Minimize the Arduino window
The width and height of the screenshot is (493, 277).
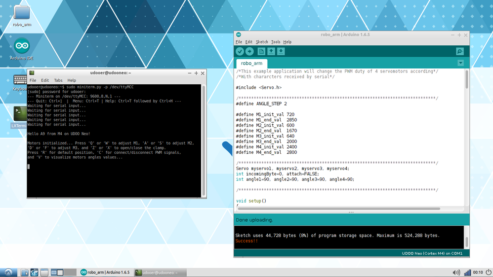click(x=452, y=35)
